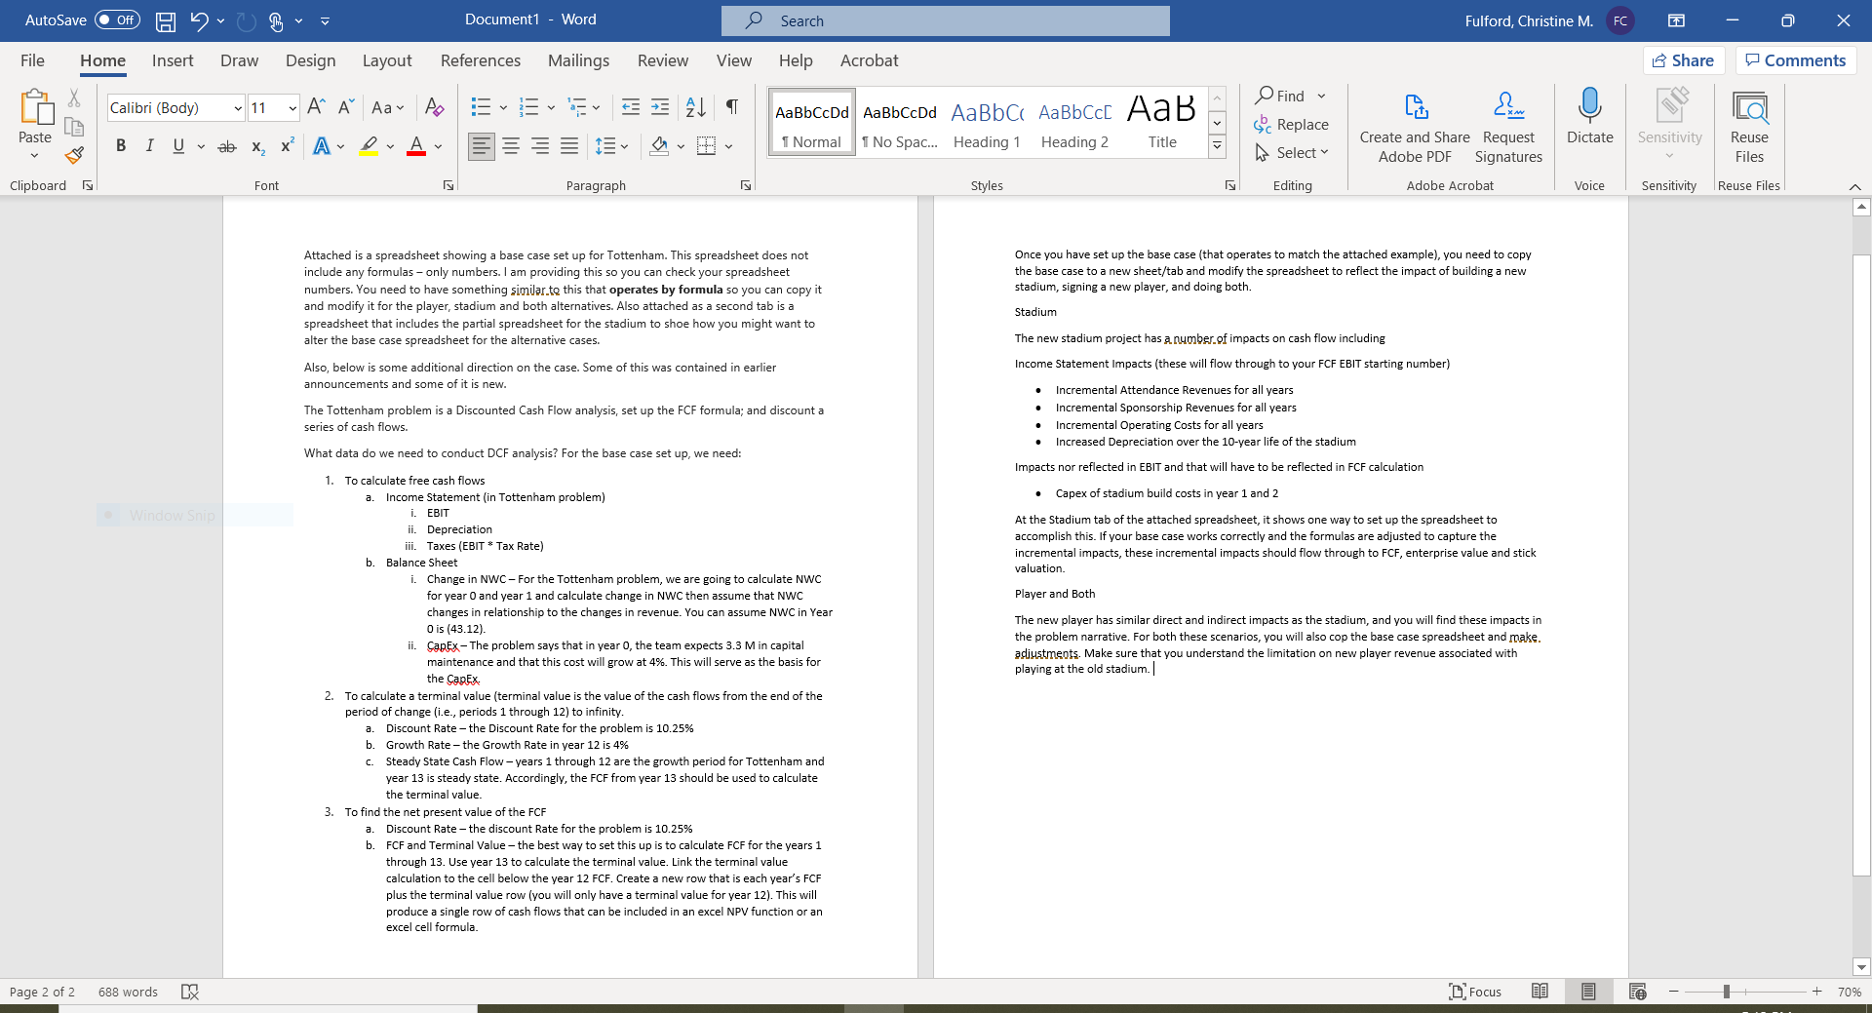Increase font size with grow icon
This screenshot has width=1872, height=1013.
316,107
